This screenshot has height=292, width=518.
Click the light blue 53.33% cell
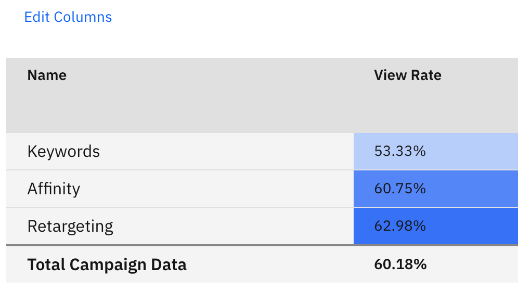pos(436,151)
